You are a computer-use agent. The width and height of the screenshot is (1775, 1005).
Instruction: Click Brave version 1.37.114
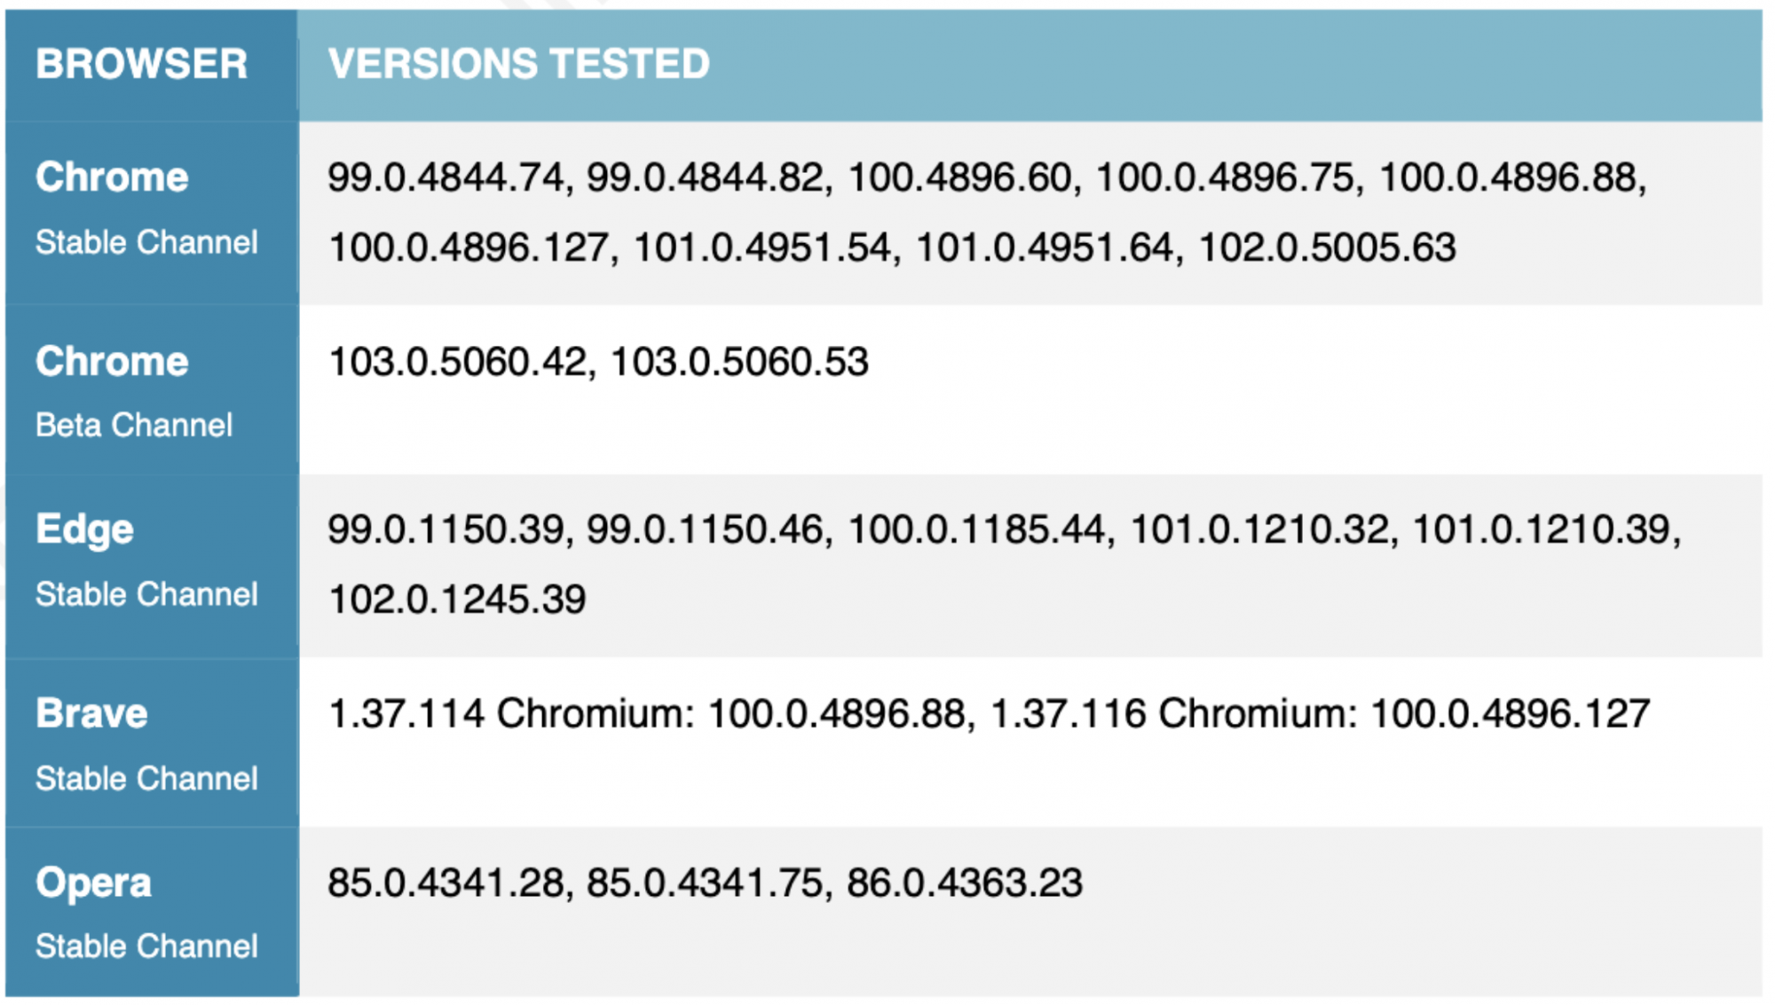[x=406, y=714]
